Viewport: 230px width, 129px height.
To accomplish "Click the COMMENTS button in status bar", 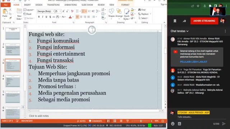I will (95, 121).
